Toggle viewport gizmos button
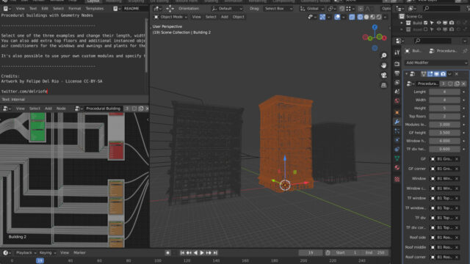Viewport: 470px width, 264px height. coord(322,17)
